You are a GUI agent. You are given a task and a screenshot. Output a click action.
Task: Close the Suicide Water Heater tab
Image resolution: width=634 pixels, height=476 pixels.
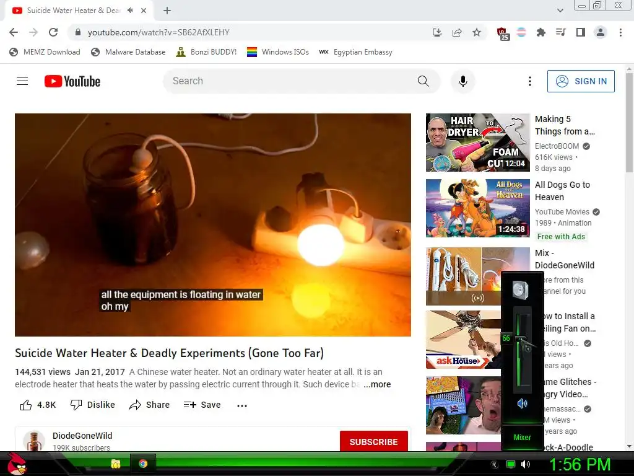click(144, 11)
